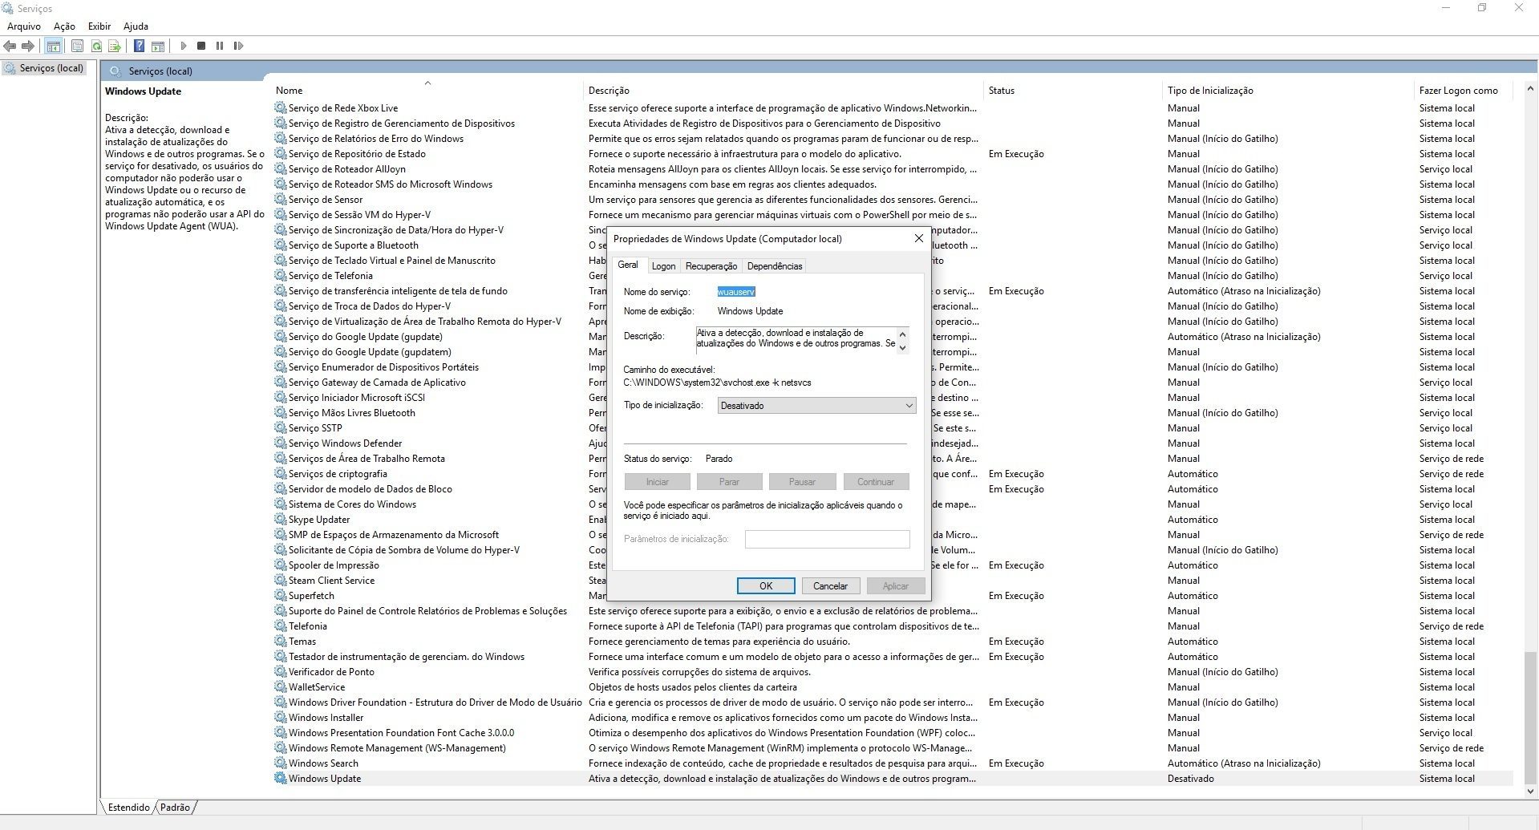
Task: Click gear icon of Serviço Windows Defender
Action: click(x=280, y=443)
